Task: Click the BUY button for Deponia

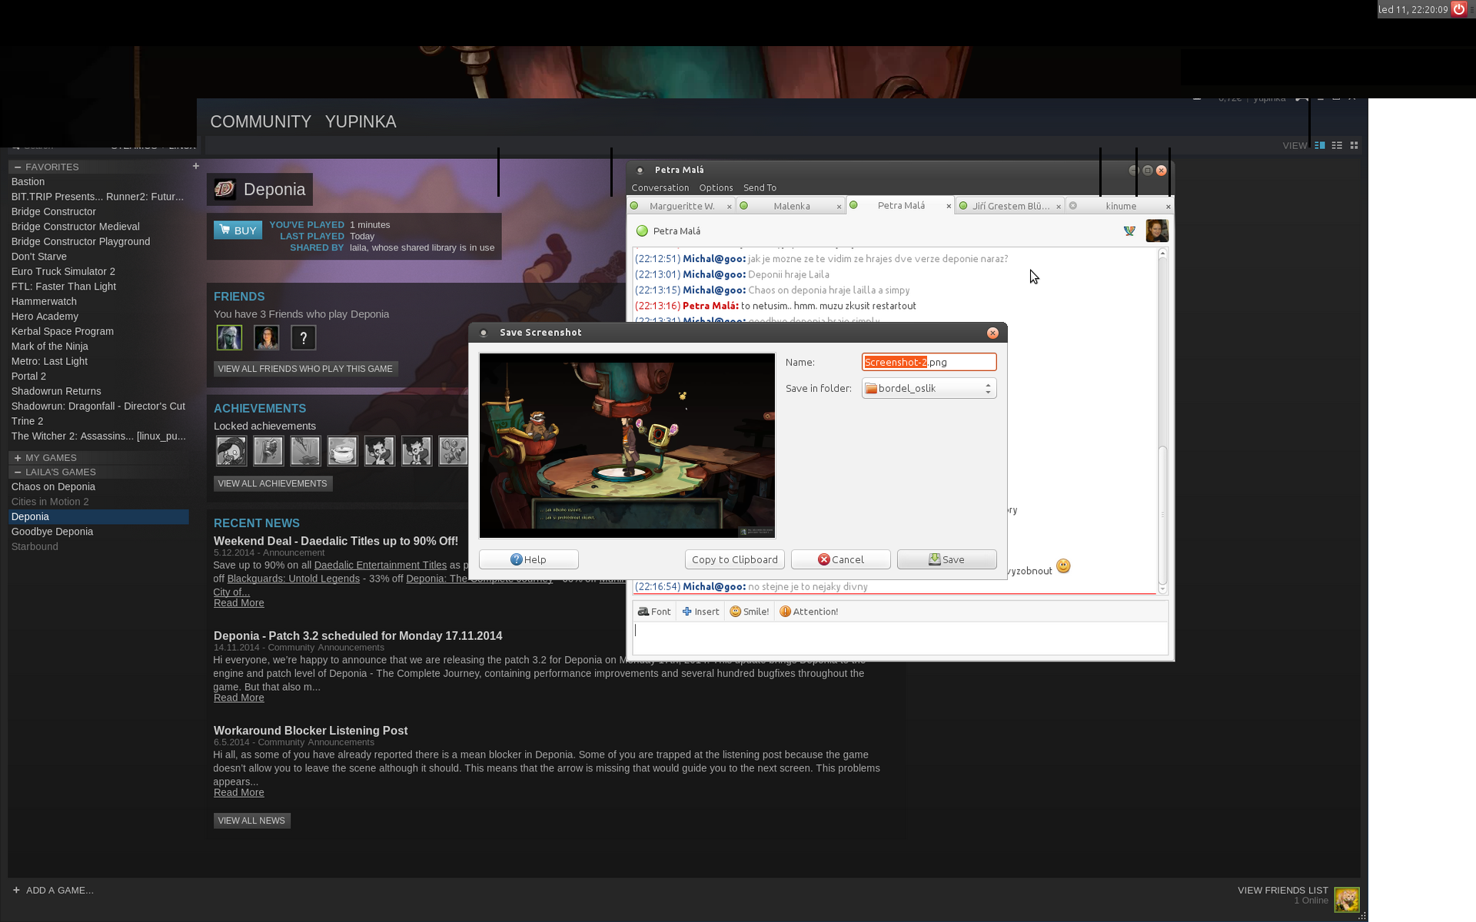Action: [238, 230]
